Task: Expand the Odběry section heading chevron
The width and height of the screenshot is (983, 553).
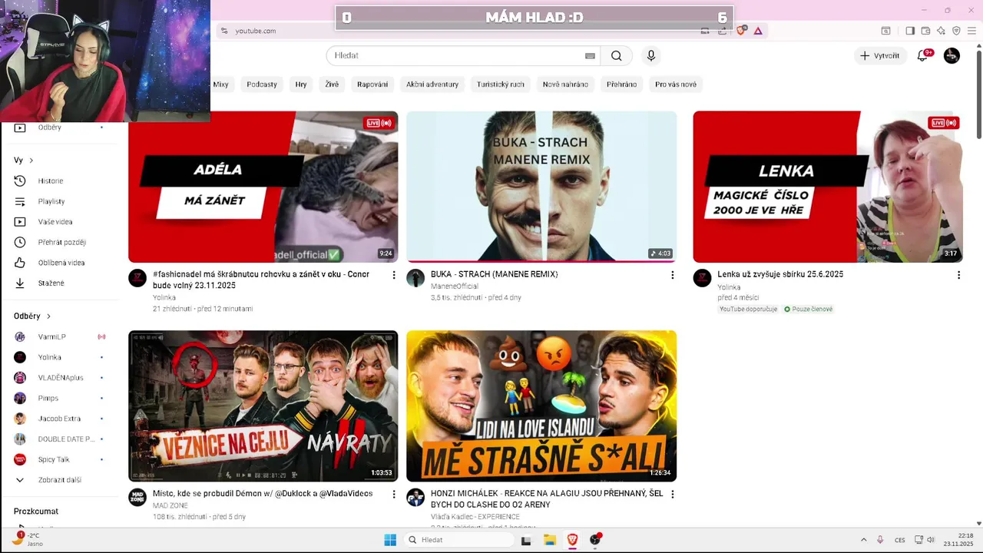Action: click(48, 316)
